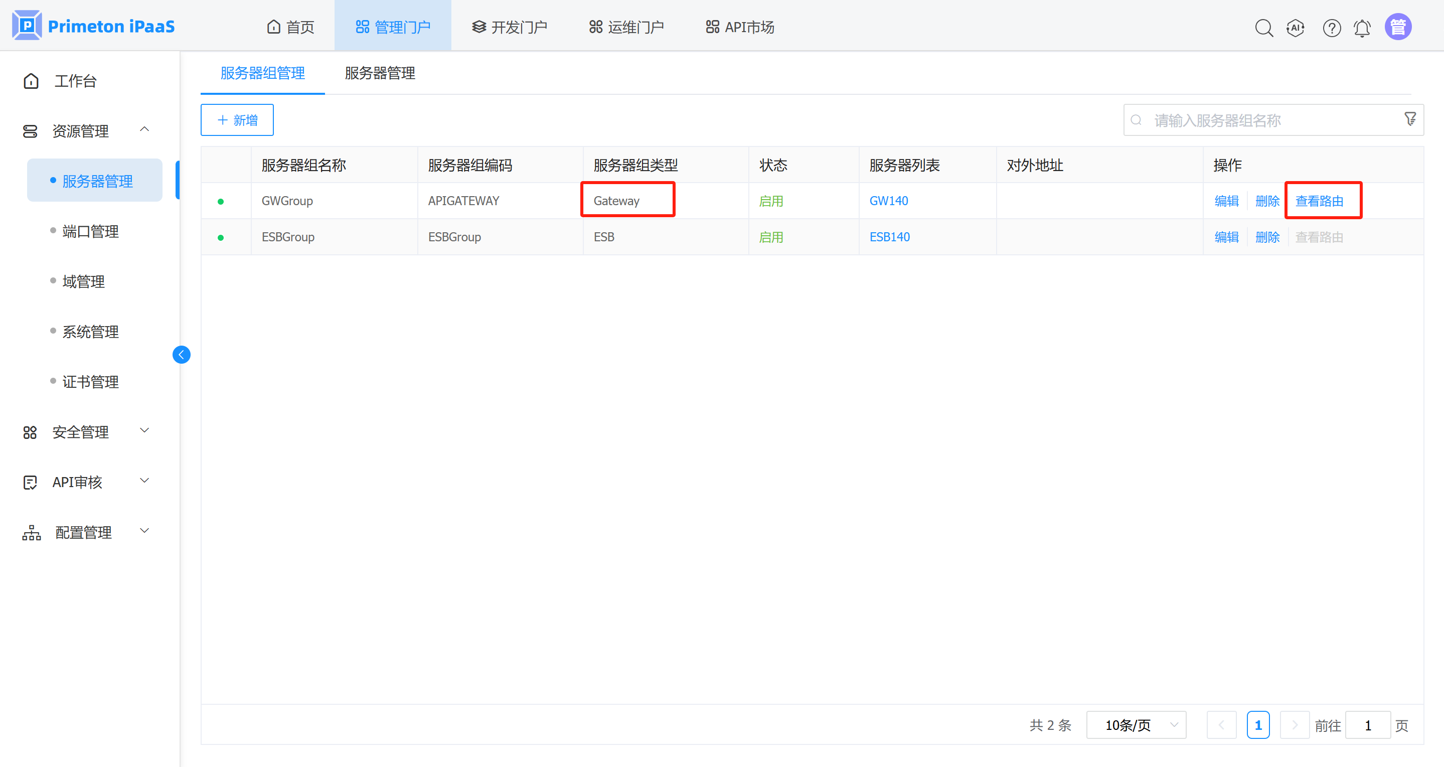Click the user avatar in top right corner
This screenshot has height=767, width=1444.
(1398, 26)
